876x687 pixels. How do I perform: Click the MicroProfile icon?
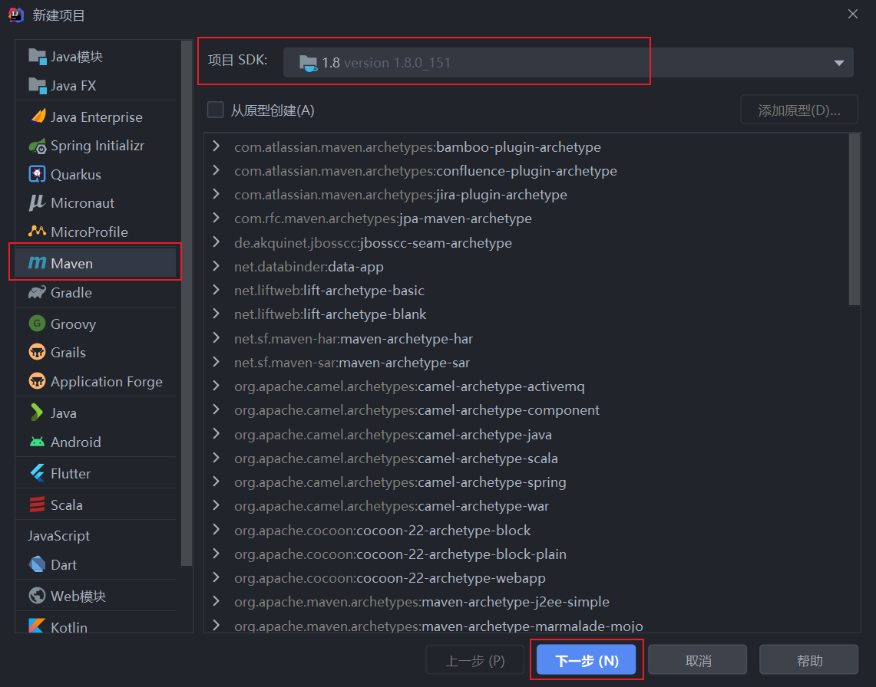38,231
